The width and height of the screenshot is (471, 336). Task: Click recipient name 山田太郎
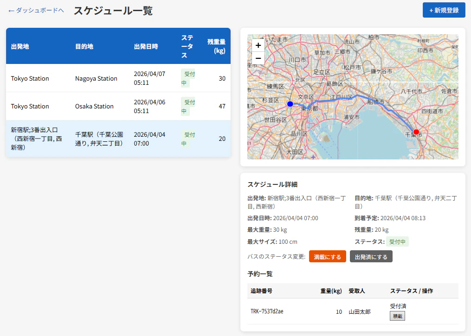pyautogui.click(x=360, y=312)
